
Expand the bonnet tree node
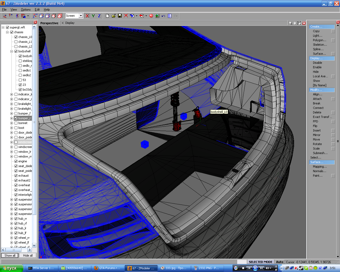tap(12, 123)
